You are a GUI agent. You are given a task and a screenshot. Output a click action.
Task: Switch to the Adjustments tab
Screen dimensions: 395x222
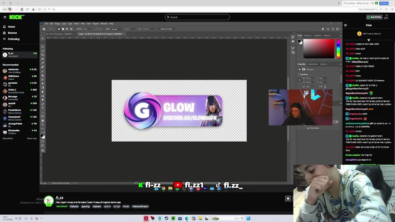click(313, 64)
